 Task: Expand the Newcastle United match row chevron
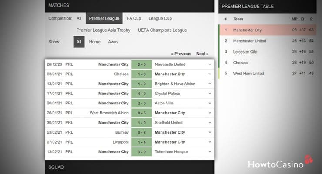(210, 64)
